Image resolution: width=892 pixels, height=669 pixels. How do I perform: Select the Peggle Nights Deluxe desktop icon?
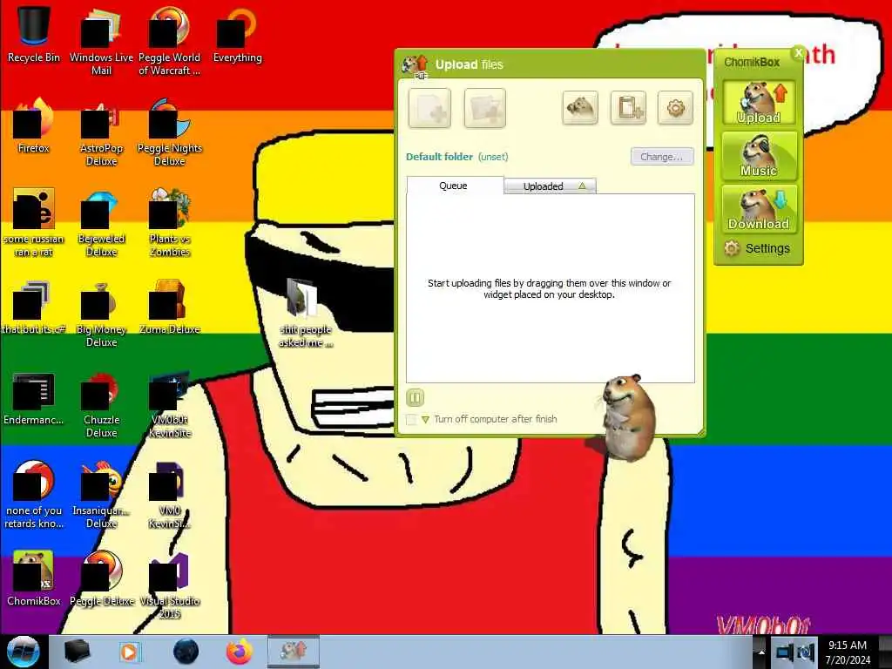169,132
